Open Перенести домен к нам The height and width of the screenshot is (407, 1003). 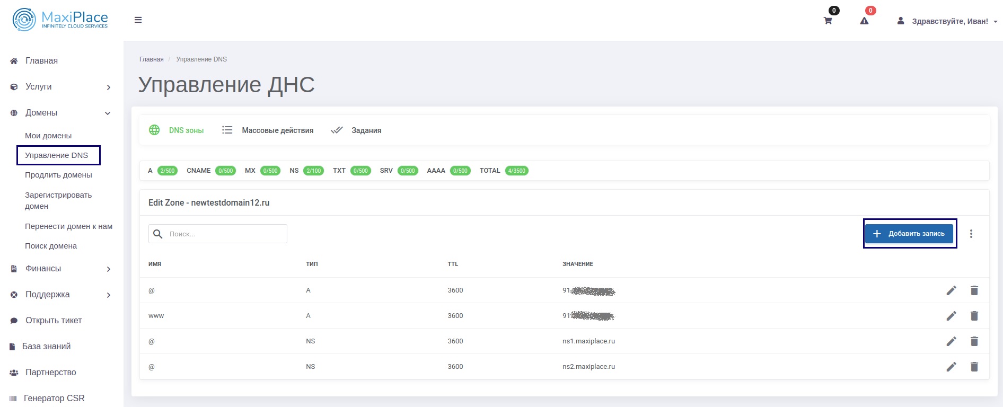click(68, 226)
